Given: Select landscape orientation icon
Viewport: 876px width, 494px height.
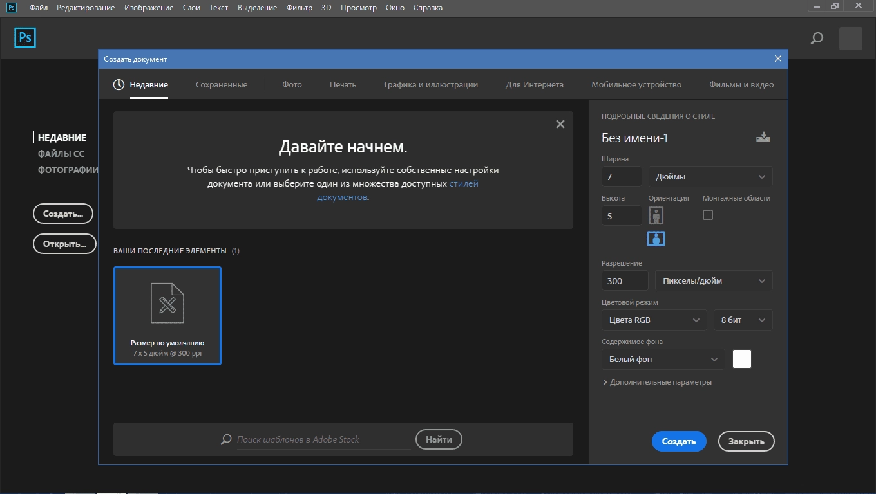Looking at the screenshot, I should coord(656,239).
